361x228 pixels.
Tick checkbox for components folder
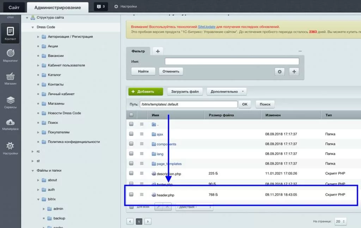(x=131, y=144)
